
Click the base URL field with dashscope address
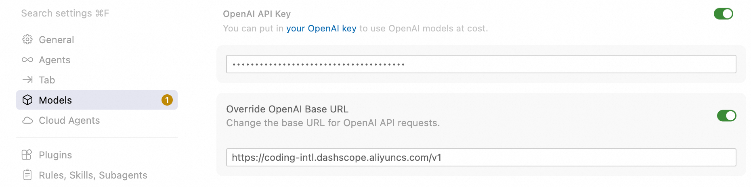[480, 157]
